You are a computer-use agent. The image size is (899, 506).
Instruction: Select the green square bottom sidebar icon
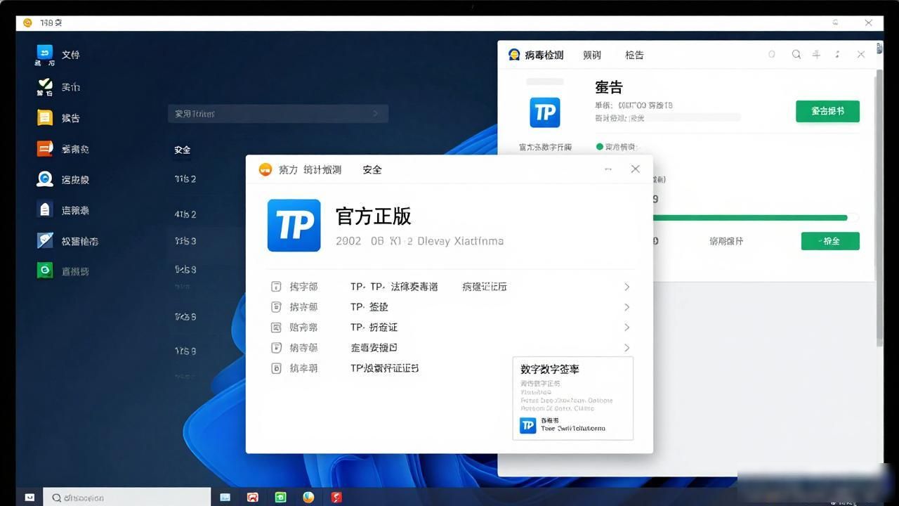coord(45,270)
